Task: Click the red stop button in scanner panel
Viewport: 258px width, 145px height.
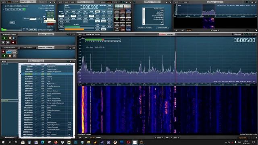Action: coord(3,52)
